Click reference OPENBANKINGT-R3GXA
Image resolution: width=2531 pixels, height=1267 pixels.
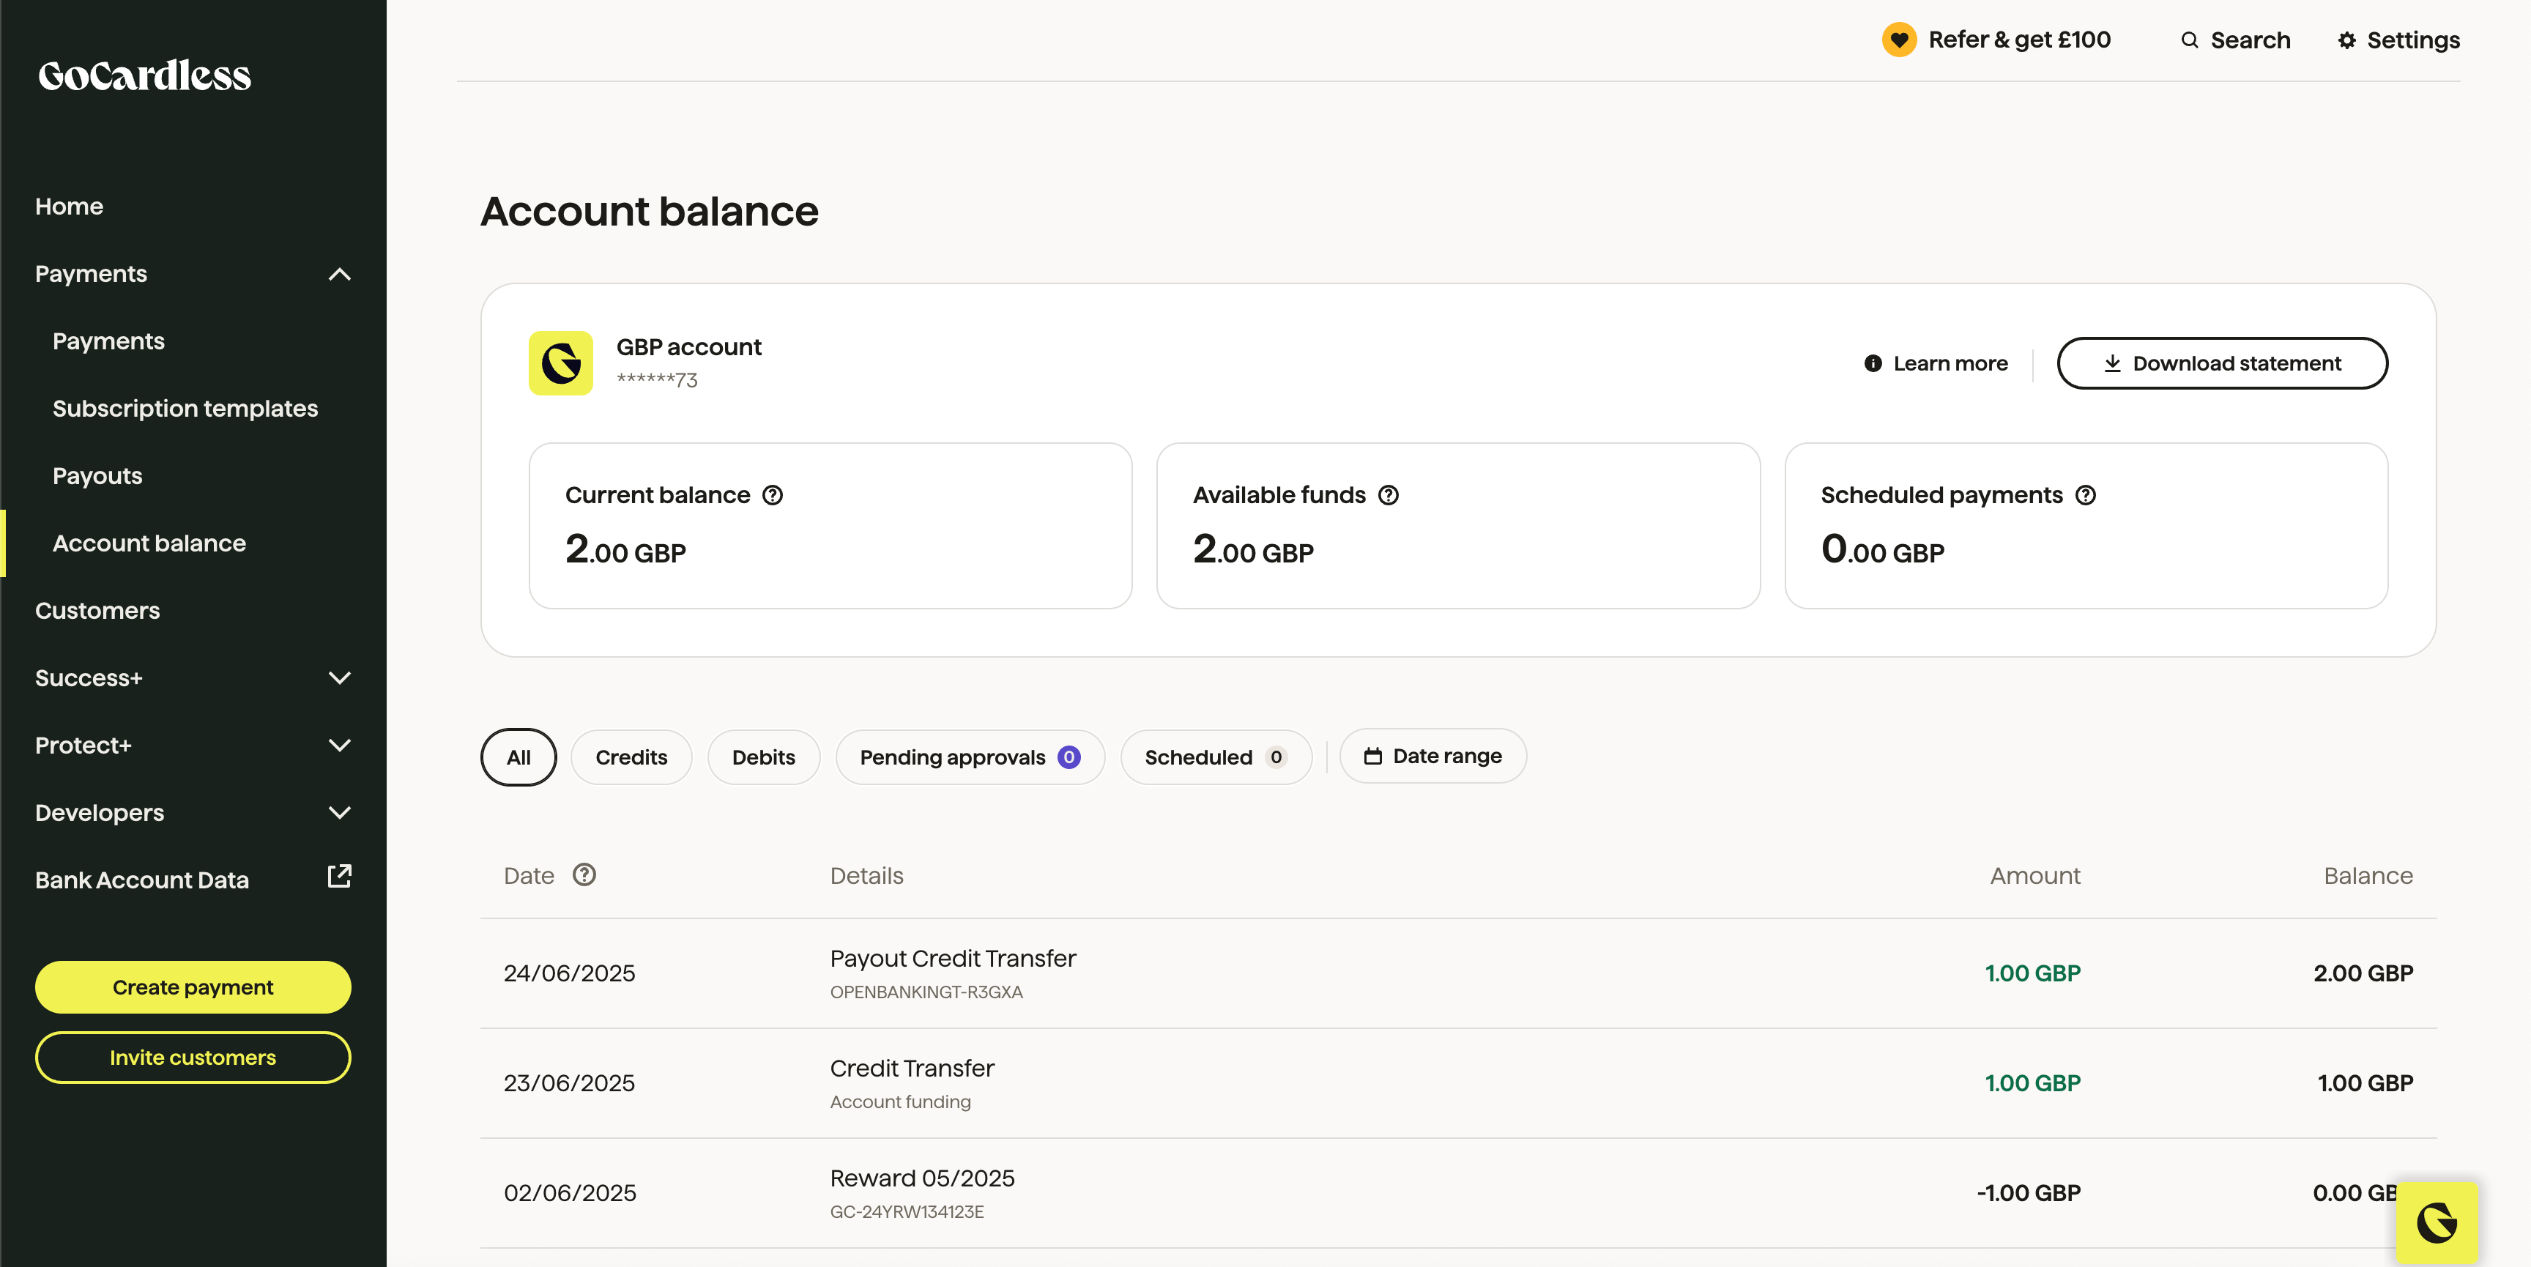click(x=926, y=993)
